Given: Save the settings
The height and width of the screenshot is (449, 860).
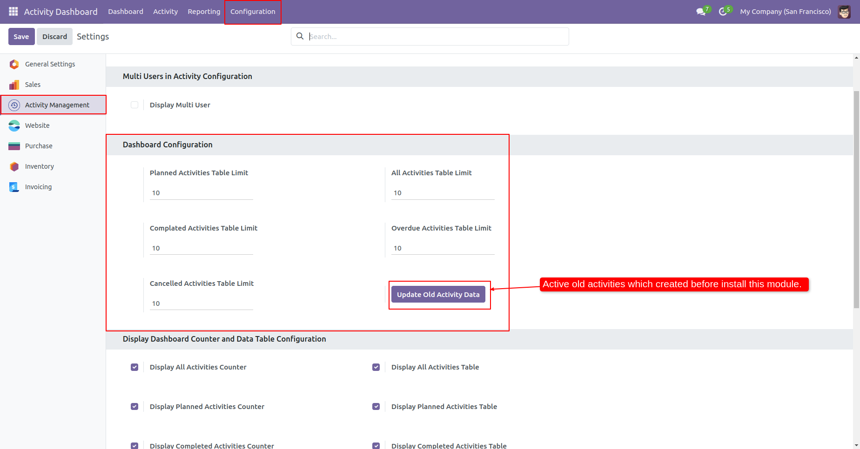Looking at the screenshot, I should coord(21,36).
